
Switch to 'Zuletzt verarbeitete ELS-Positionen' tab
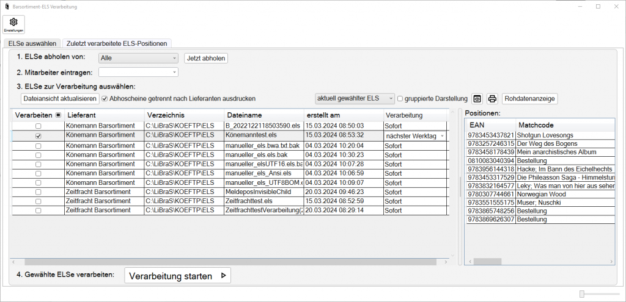[117, 43]
